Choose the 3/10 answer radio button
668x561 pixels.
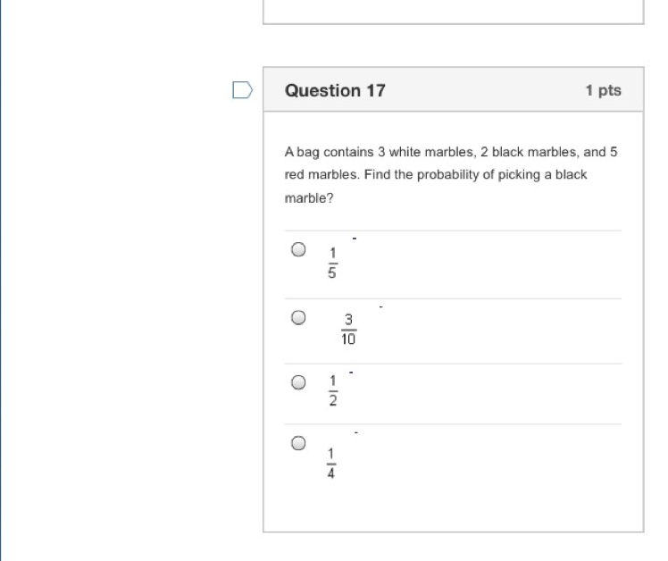pyautogui.click(x=298, y=317)
